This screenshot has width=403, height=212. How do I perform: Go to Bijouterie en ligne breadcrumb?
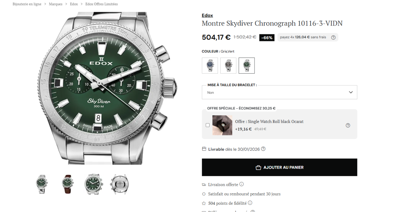27,4
